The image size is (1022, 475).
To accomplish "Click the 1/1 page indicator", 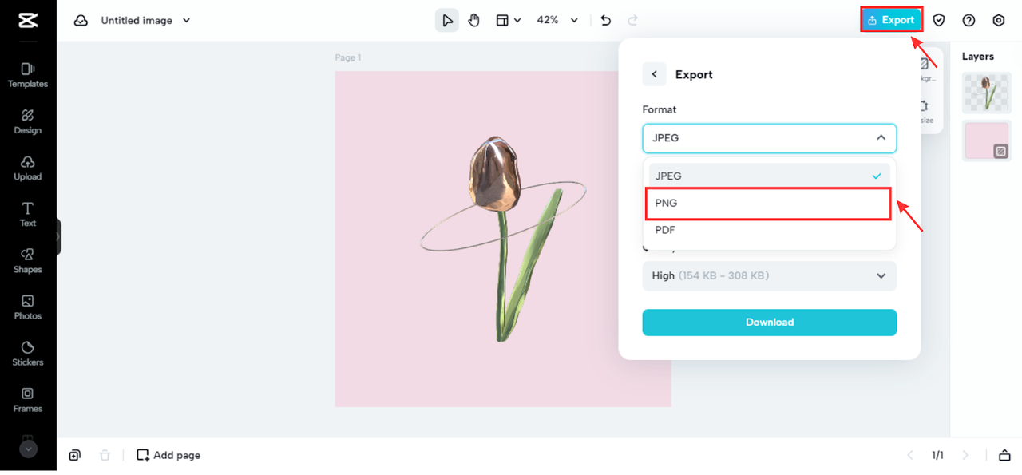I will tap(937, 455).
